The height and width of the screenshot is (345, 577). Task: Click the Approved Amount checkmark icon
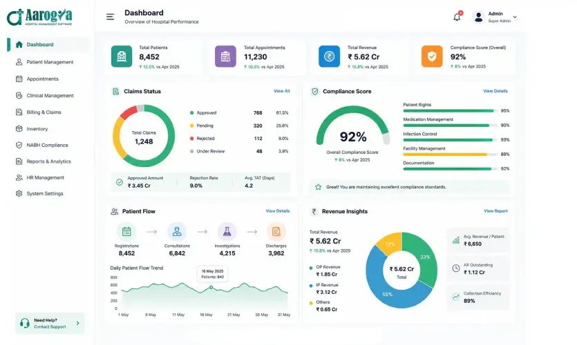pyautogui.click(x=120, y=182)
